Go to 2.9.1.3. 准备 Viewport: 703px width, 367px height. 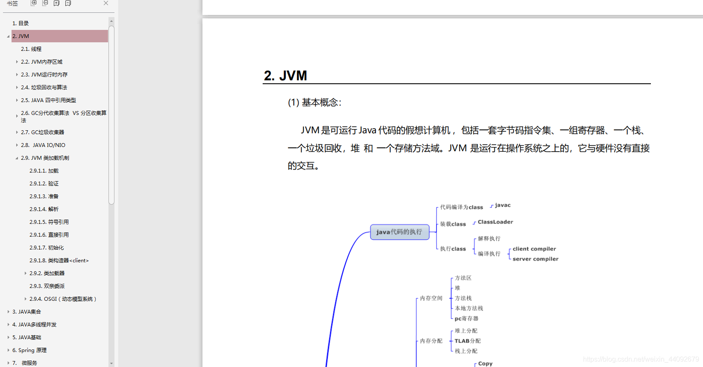point(44,197)
